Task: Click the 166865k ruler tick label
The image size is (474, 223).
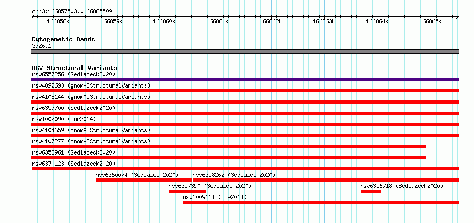Action: tap(430, 21)
